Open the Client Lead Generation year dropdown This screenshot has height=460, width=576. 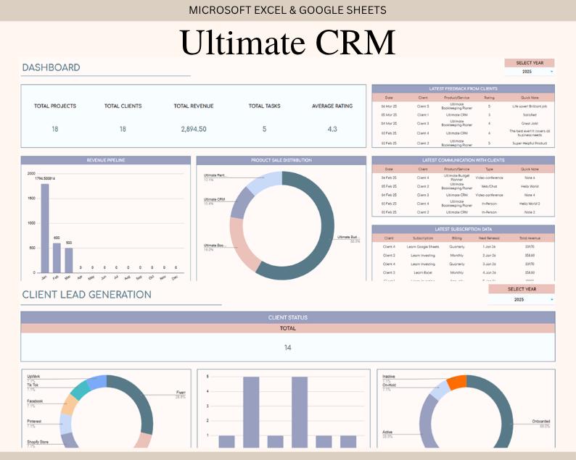pyautogui.click(x=522, y=300)
